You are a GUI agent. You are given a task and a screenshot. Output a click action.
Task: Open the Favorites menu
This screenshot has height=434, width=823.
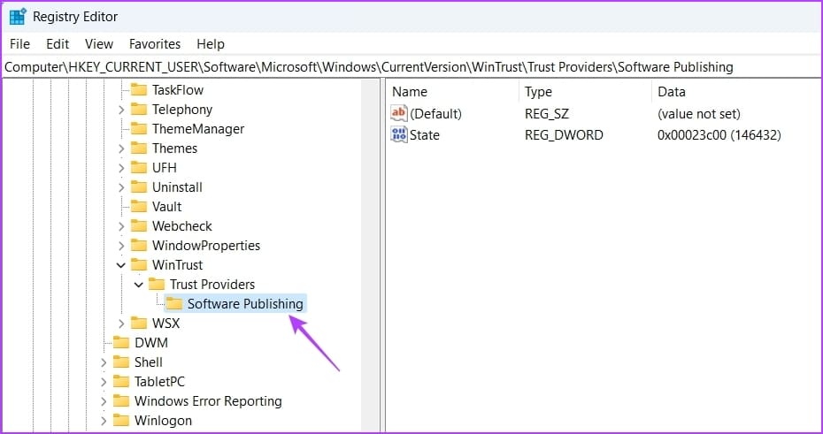(x=155, y=44)
